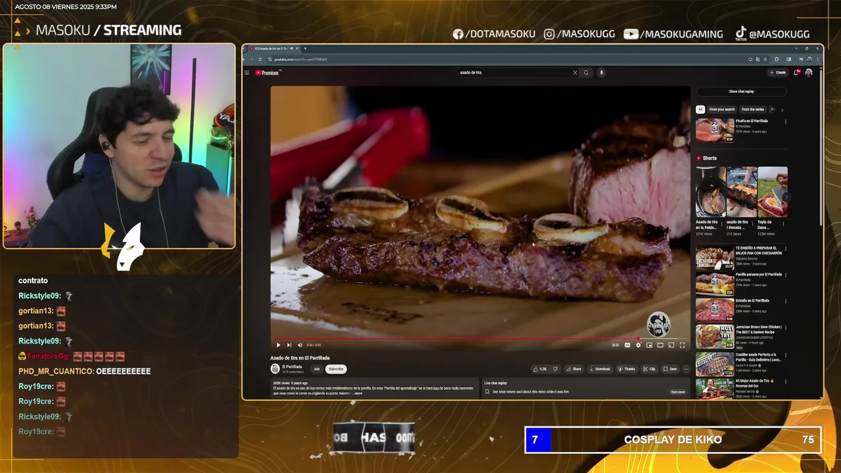The height and width of the screenshot is (473, 841).
Task: Open Chrome three-dot menu
Action: (818, 59)
